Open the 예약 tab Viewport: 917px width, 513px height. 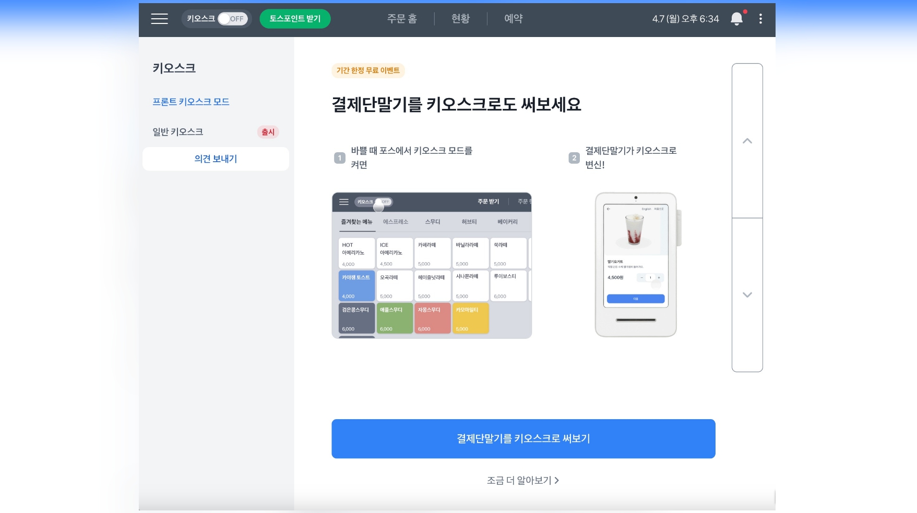point(514,19)
